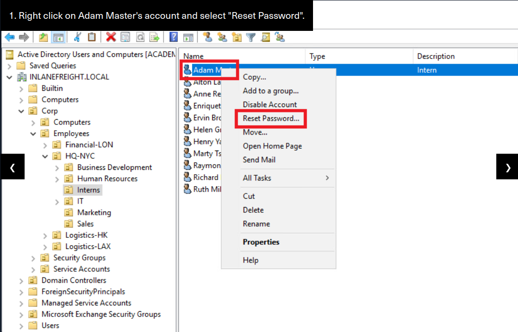This screenshot has width=518, height=332.
Task: Choose Copy... from the context menu
Action: click(278, 77)
